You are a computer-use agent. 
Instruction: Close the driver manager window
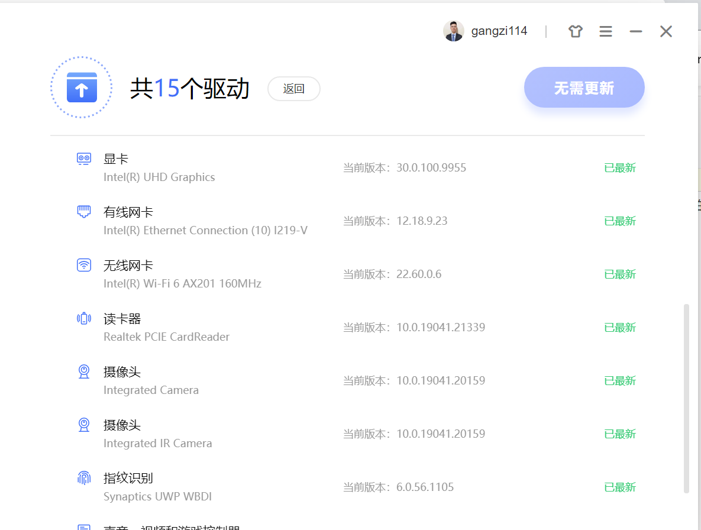pos(666,31)
